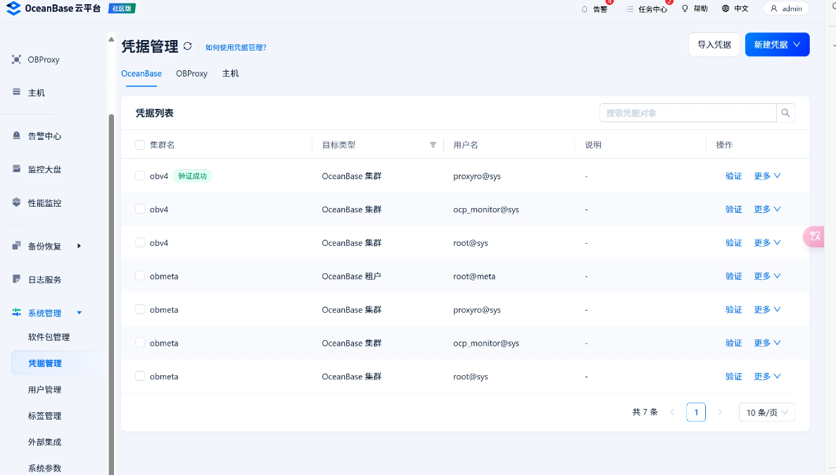Image resolution: width=836 pixels, height=475 pixels.
Task: Click the sidebar vertical scrollbar
Action: coord(110,281)
